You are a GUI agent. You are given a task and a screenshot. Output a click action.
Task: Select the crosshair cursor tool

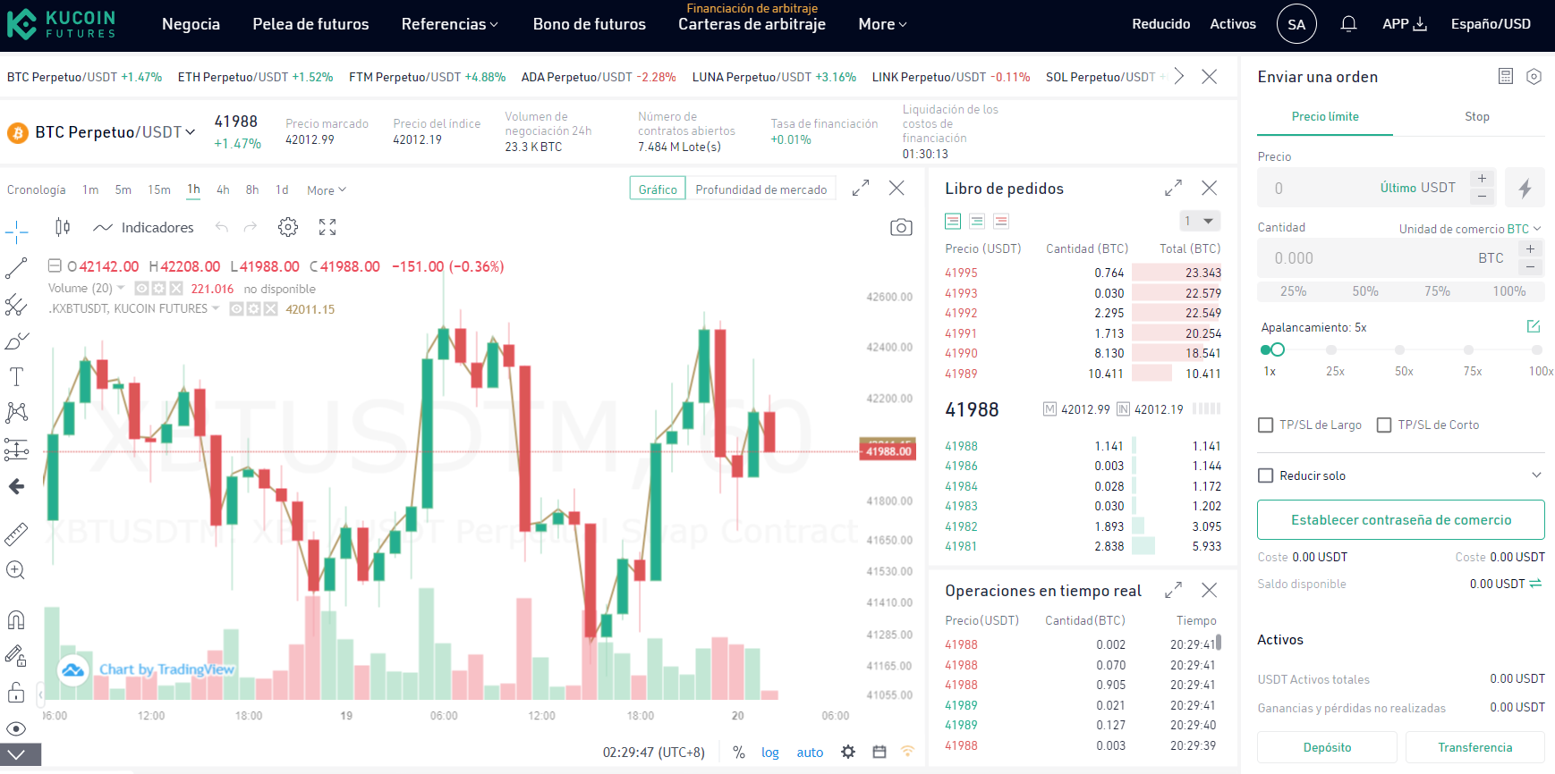[x=16, y=232]
